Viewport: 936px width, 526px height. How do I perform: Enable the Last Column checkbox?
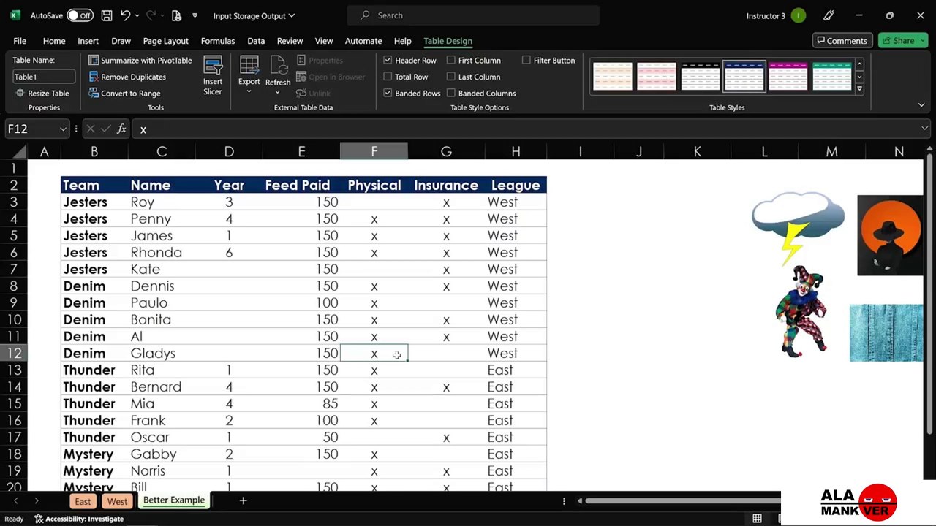click(x=451, y=77)
